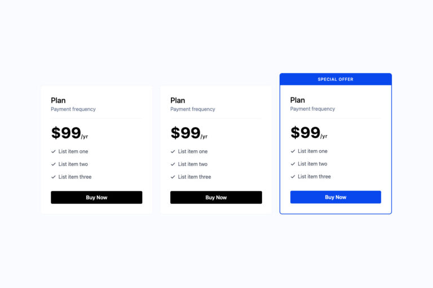Click the checkmark beside middle card's List item three

173,177
